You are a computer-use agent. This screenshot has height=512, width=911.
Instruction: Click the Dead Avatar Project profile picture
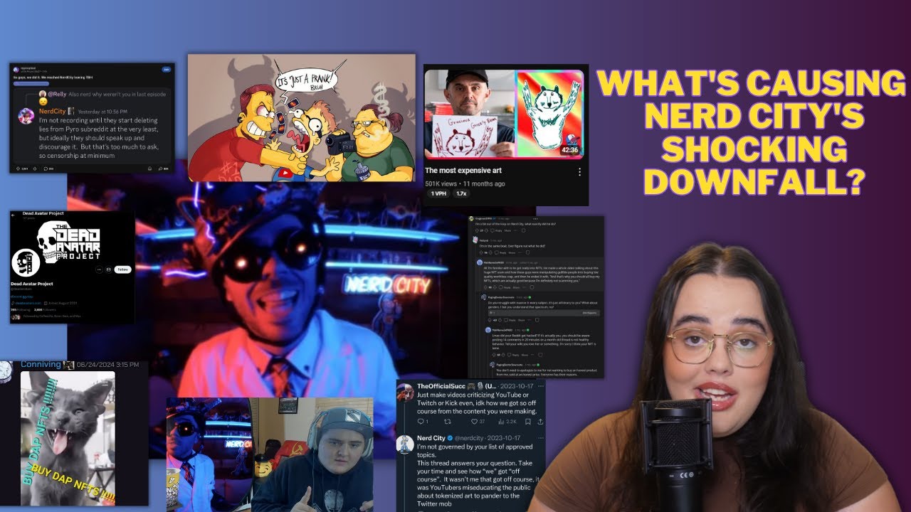26,262
